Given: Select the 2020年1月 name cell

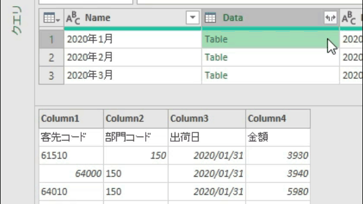Looking at the screenshot, I should [133, 39].
